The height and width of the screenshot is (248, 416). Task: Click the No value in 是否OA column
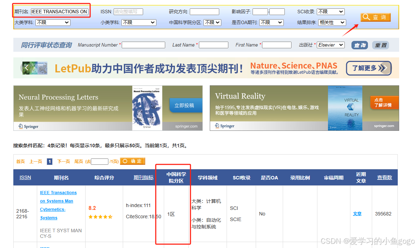[x=262, y=214]
